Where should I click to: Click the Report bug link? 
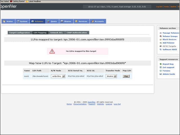(168, 64)
